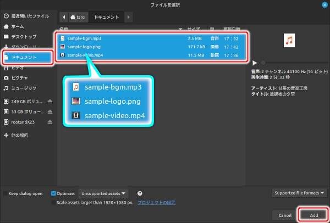Select the sample-video.mp4 file row

coord(152,55)
